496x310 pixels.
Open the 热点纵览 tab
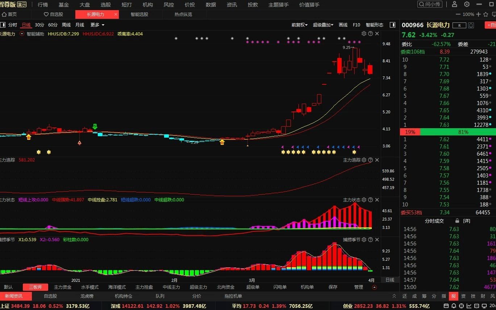183,14
